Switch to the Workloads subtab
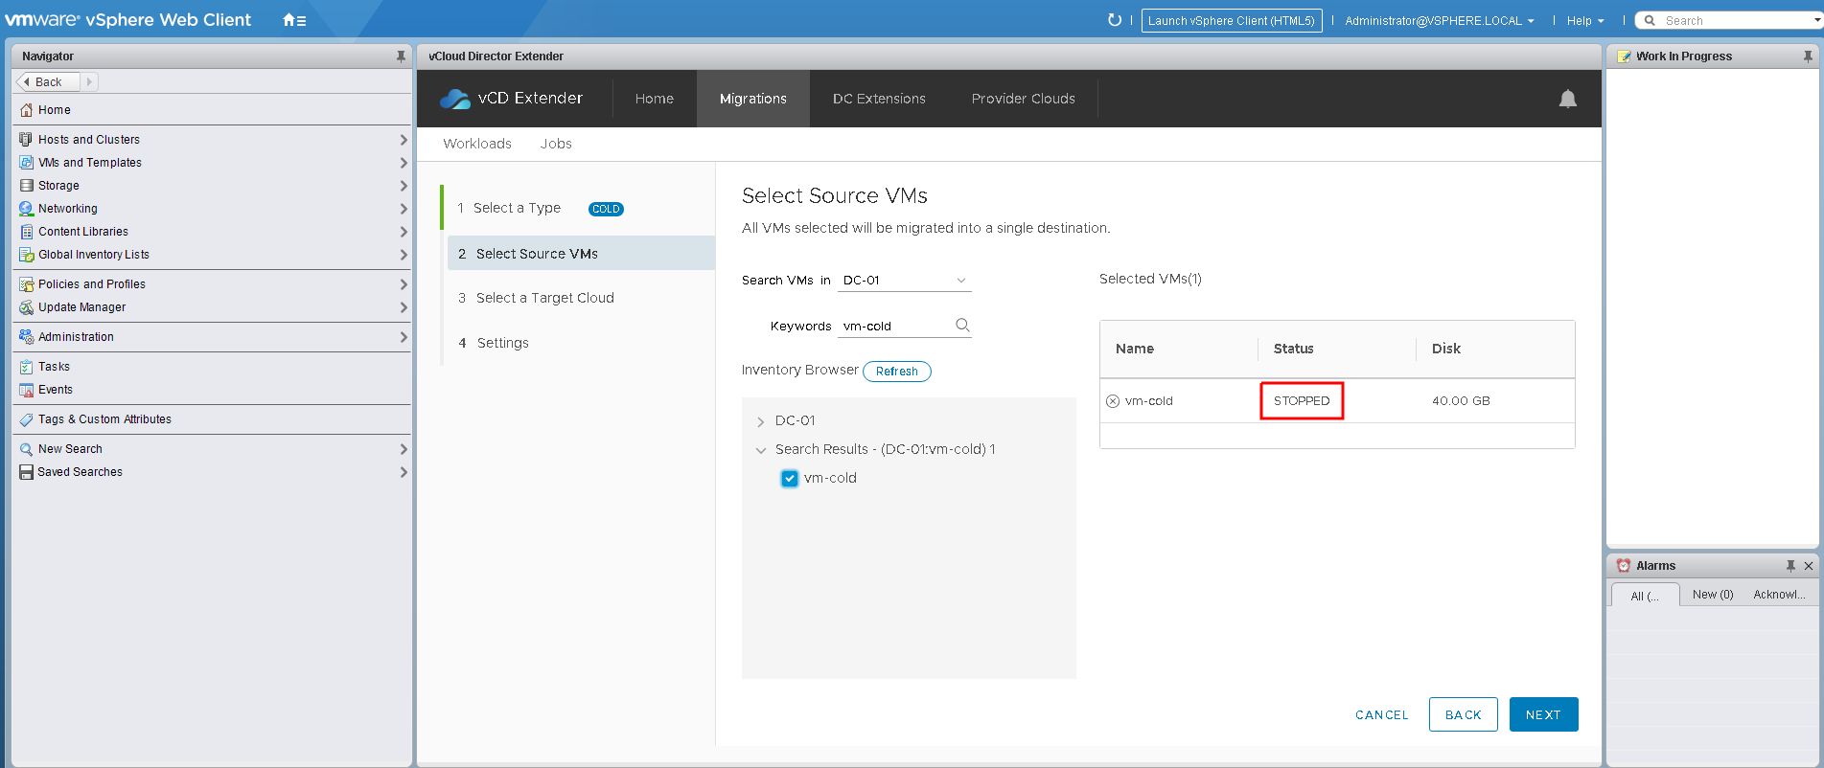The height and width of the screenshot is (768, 1824). point(477,144)
